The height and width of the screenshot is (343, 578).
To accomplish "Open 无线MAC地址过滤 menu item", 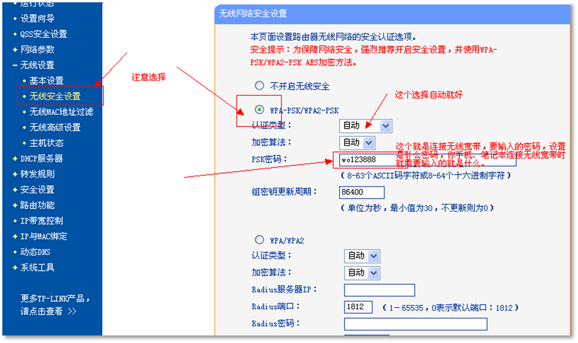I will click(x=61, y=111).
